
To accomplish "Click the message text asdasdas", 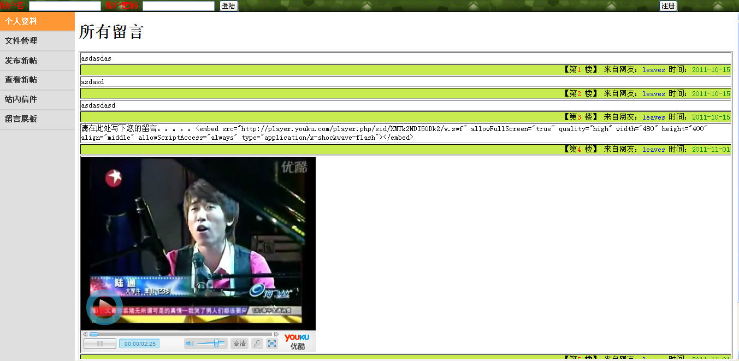I will coord(96,58).
